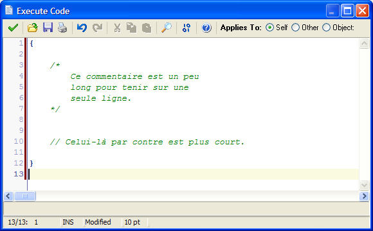The width and height of the screenshot is (373, 231).
Task: Open a code file with folder icon
Action: pyautogui.click(x=33, y=28)
